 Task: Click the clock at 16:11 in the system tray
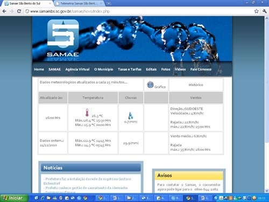point(261,198)
